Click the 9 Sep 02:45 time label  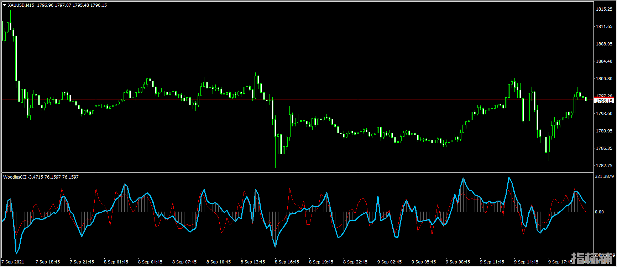(x=389, y=262)
